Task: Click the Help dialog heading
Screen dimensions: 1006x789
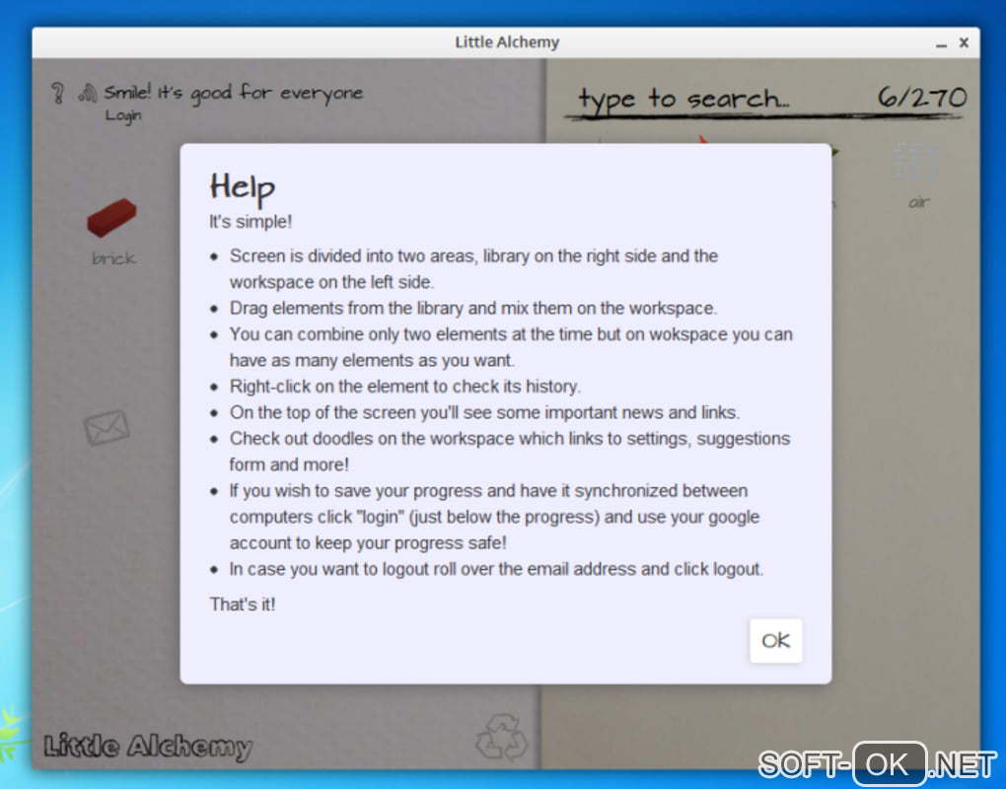Action: pyautogui.click(x=242, y=187)
